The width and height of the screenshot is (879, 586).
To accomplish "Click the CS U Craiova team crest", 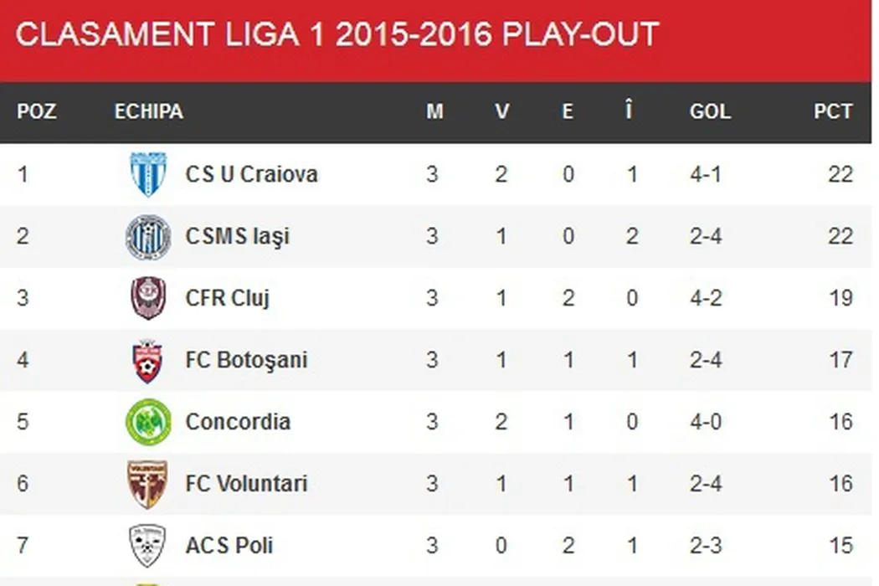I will click(148, 174).
